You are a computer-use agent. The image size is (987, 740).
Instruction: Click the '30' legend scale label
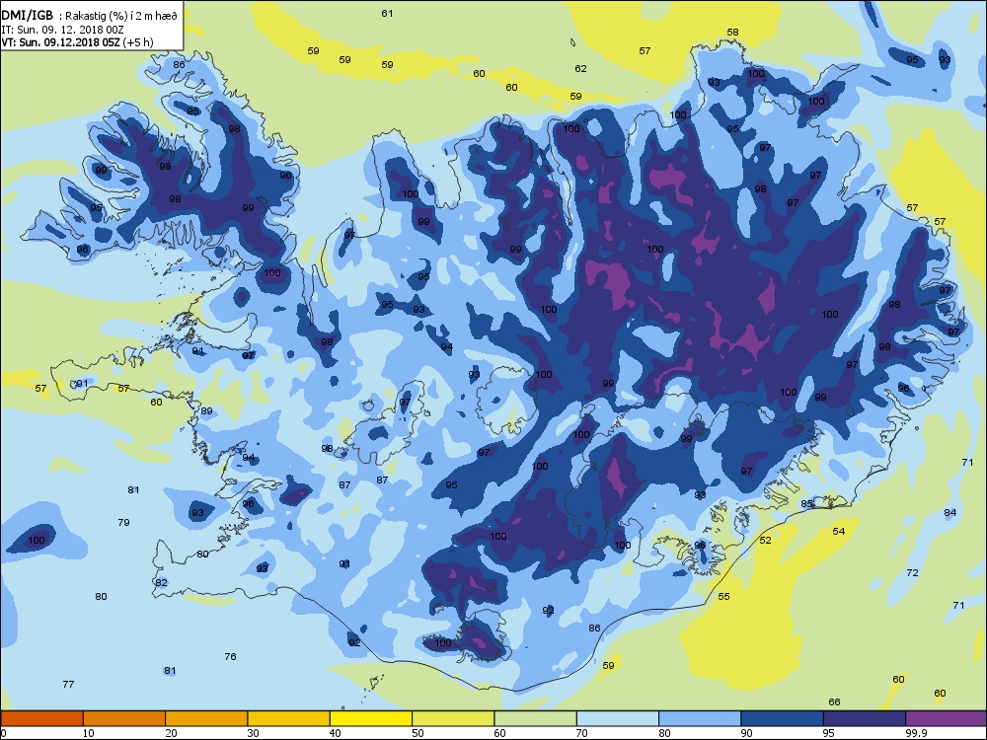[253, 733]
